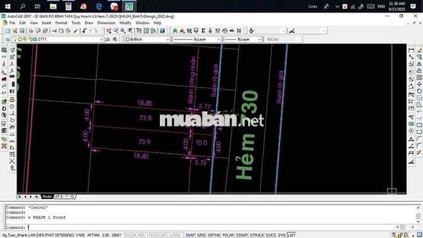Expand the ByColor plot style dropdown
The height and width of the screenshot is (238, 423).
298,40
